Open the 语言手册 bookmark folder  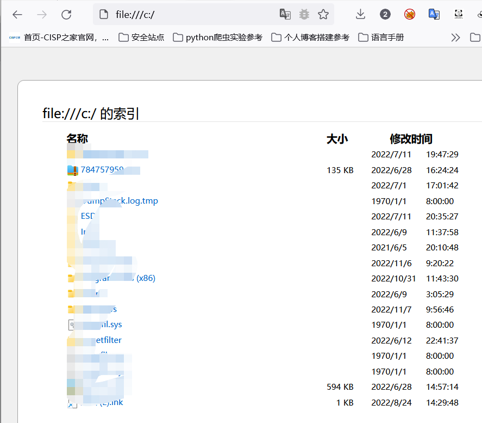click(x=381, y=38)
